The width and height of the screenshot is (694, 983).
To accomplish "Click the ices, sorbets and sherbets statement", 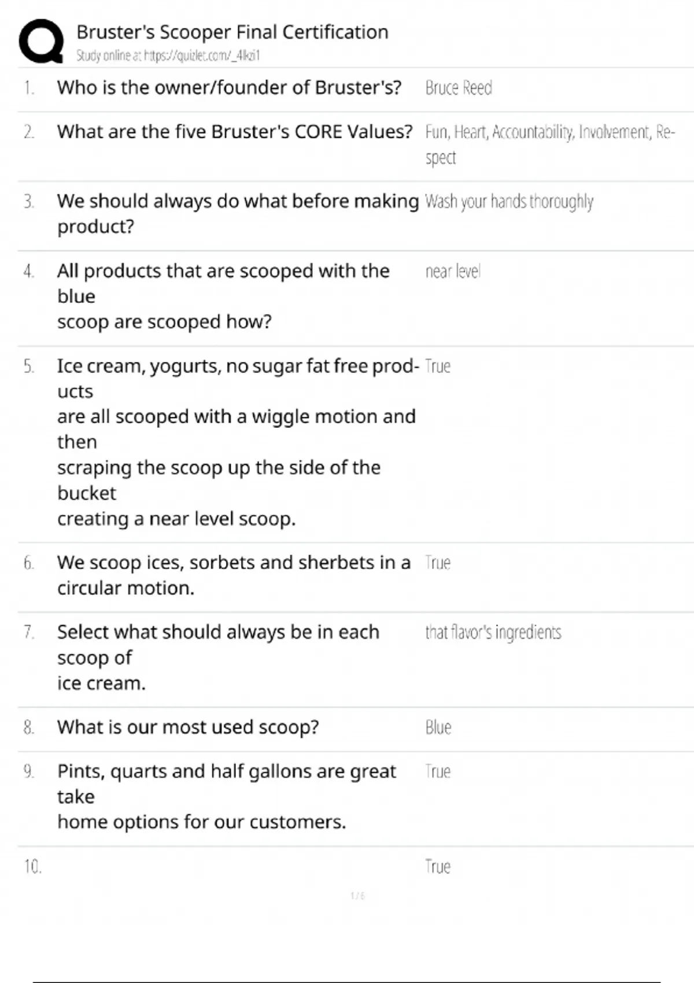I will [x=234, y=575].
